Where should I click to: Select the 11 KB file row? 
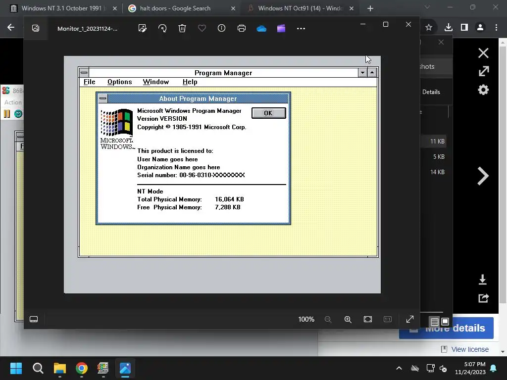tap(434, 141)
